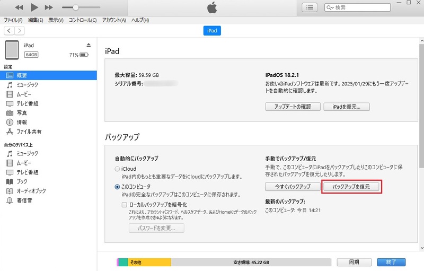Click the アップデートの確認 button
The height and width of the screenshot is (271, 424).
click(x=293, y=107)
